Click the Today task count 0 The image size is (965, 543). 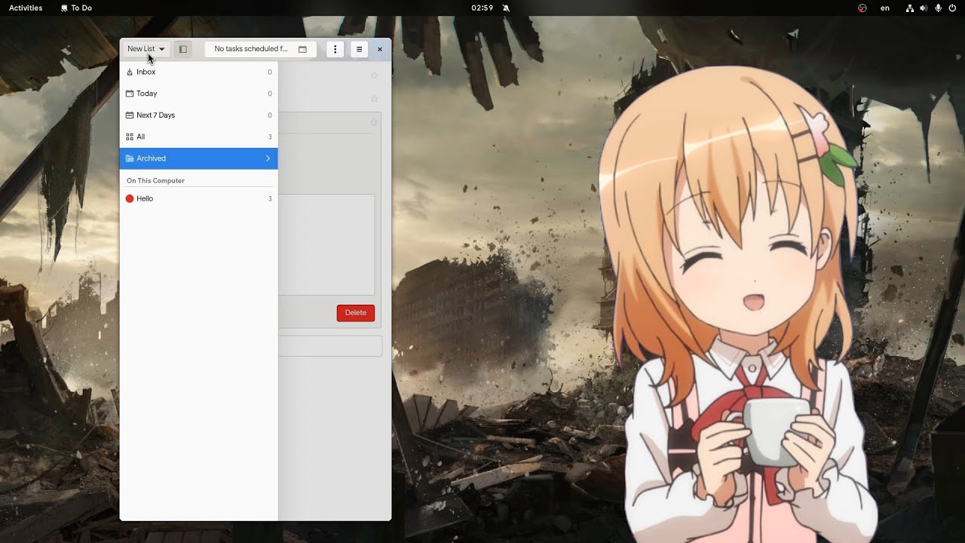click(270, 94)
